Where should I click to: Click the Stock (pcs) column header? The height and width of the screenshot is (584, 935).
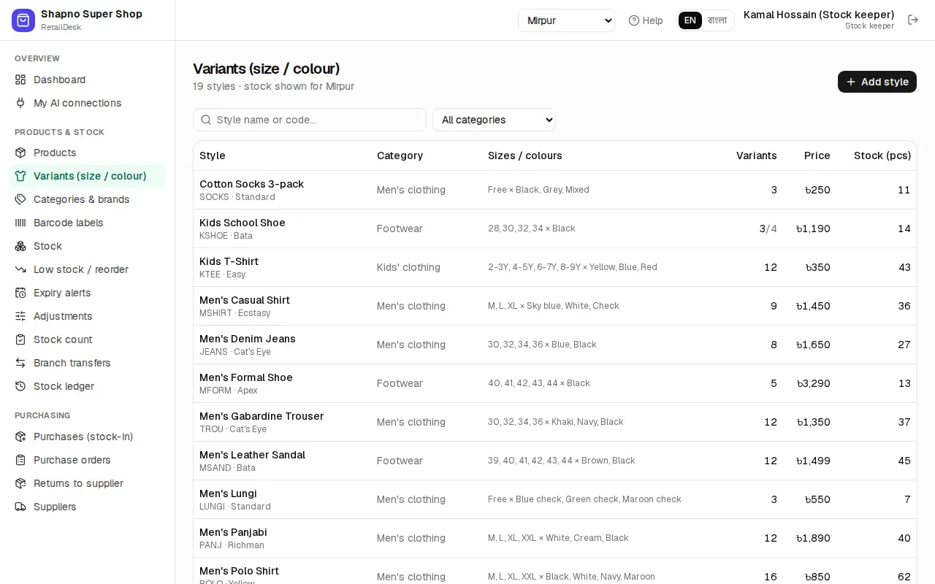882,155
